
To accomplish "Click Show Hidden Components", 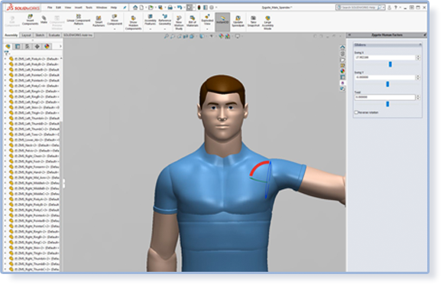I will coord(133,23).
